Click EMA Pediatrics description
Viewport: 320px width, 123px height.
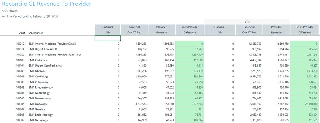point(38,60)
